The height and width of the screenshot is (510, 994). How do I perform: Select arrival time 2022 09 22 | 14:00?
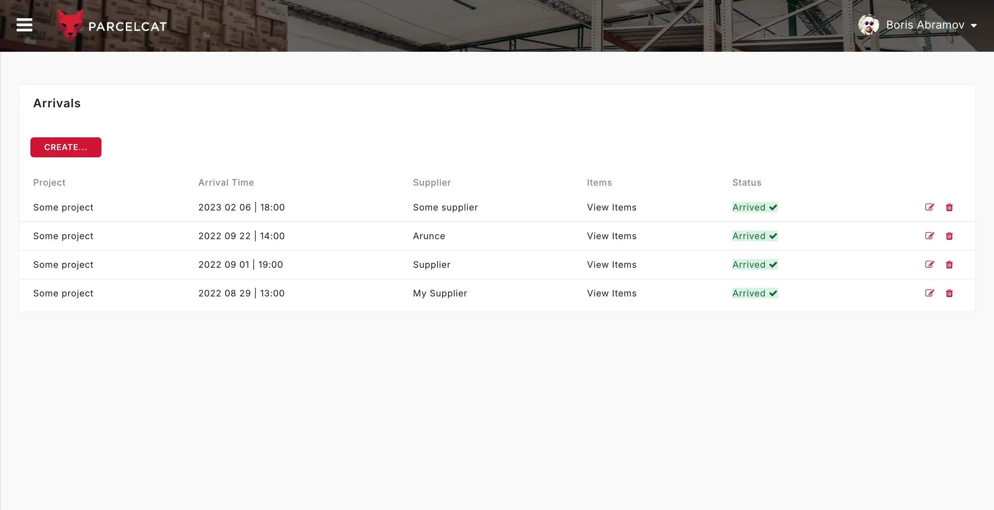[x=242, y=236]
